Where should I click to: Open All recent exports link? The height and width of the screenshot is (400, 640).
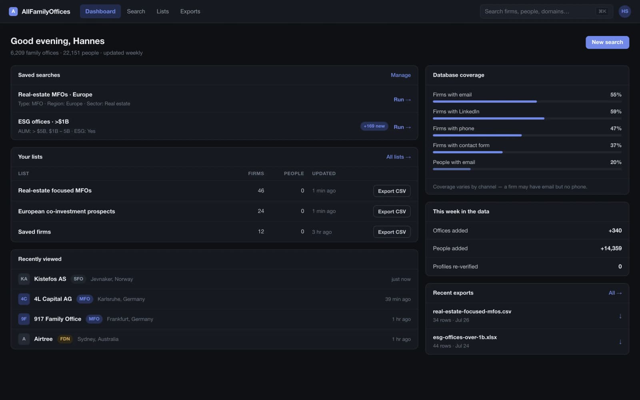coord(615,293)
